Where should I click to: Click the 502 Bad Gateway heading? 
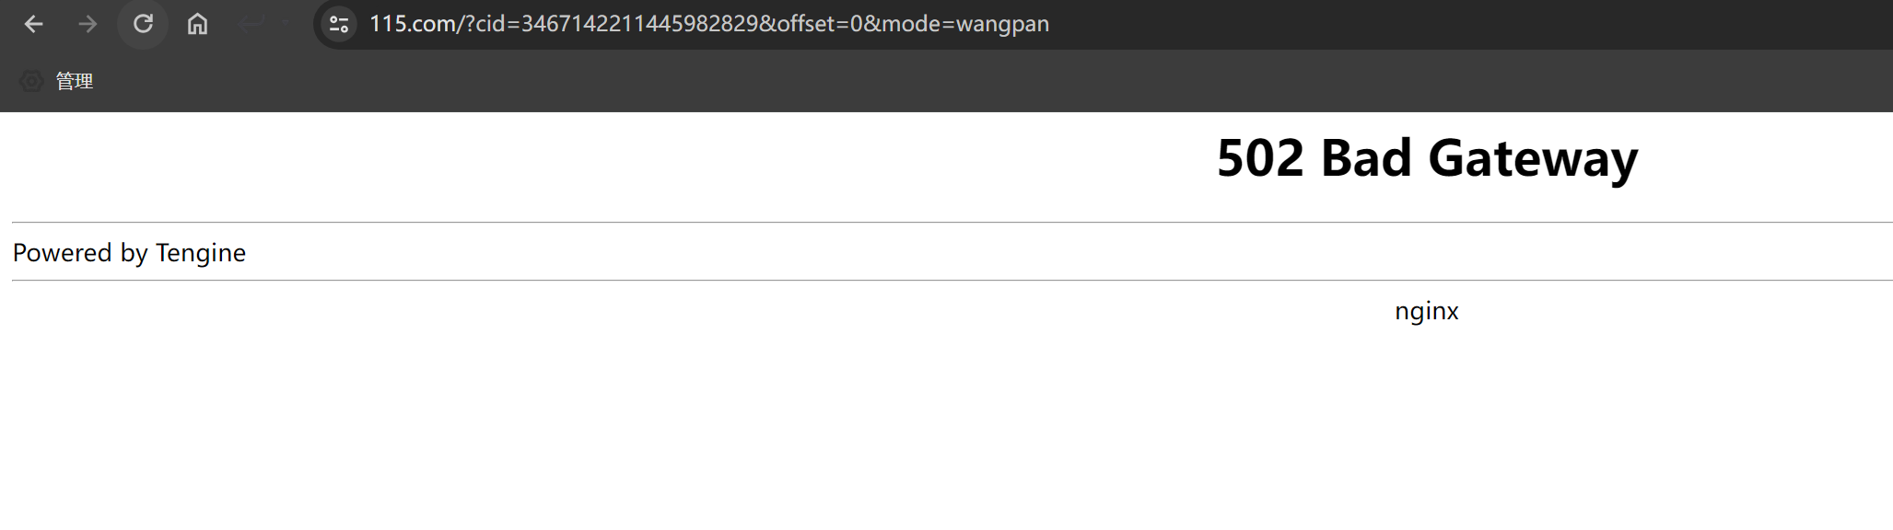pyautogui.click(x=1427, y=158)
